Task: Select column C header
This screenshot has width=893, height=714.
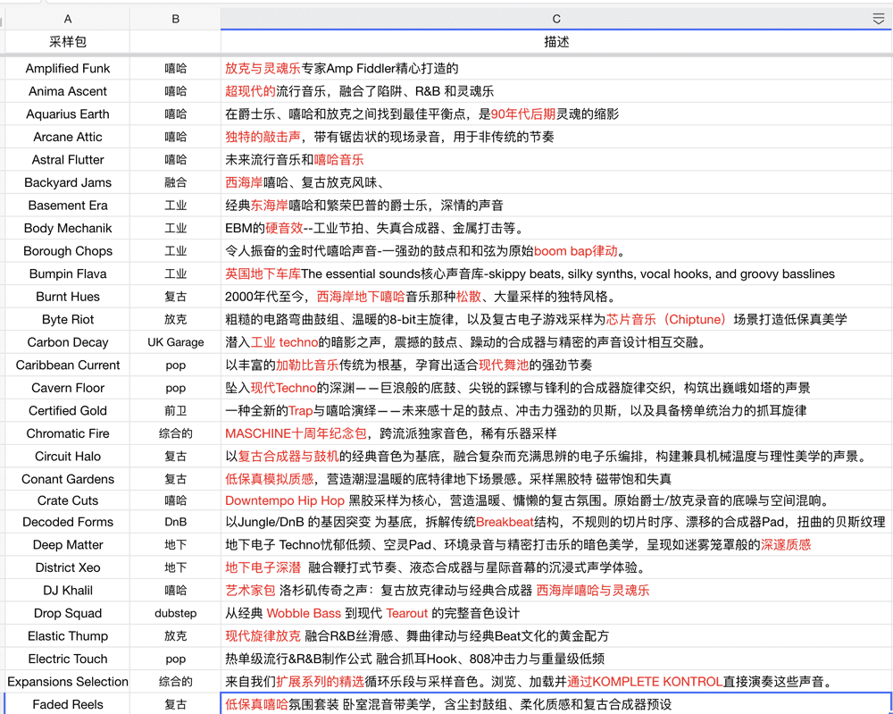Action: tap(556, 20)
